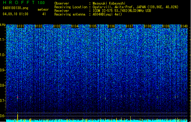
Task: Click the HROFFT 1.0.0 title text
Action: pos(24,2)
